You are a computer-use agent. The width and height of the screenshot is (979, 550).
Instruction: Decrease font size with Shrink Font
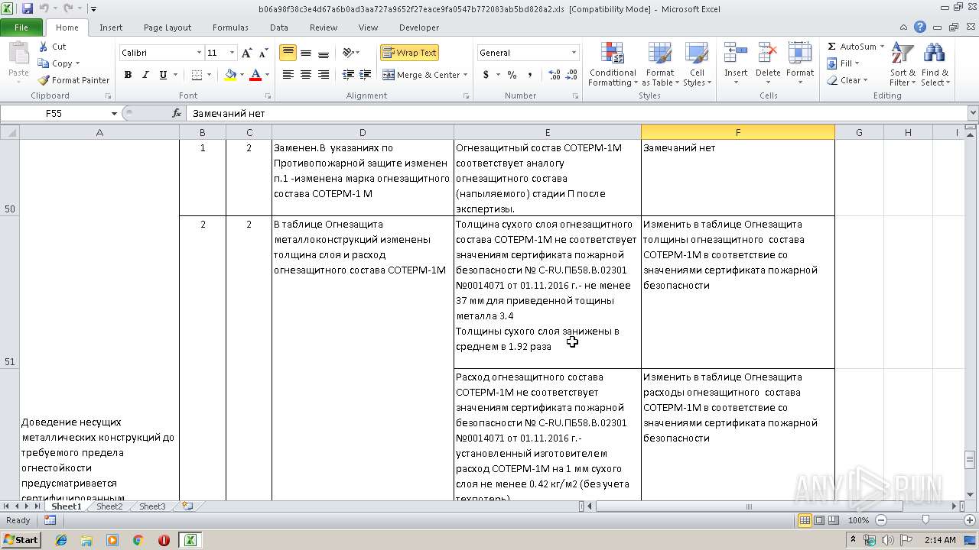pyautogui.click(x=263, y=53)
